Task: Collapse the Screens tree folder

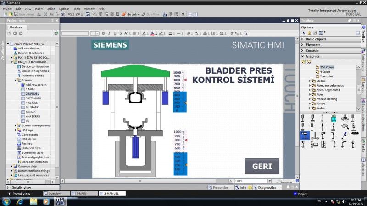Action: [x=16, y=80]
